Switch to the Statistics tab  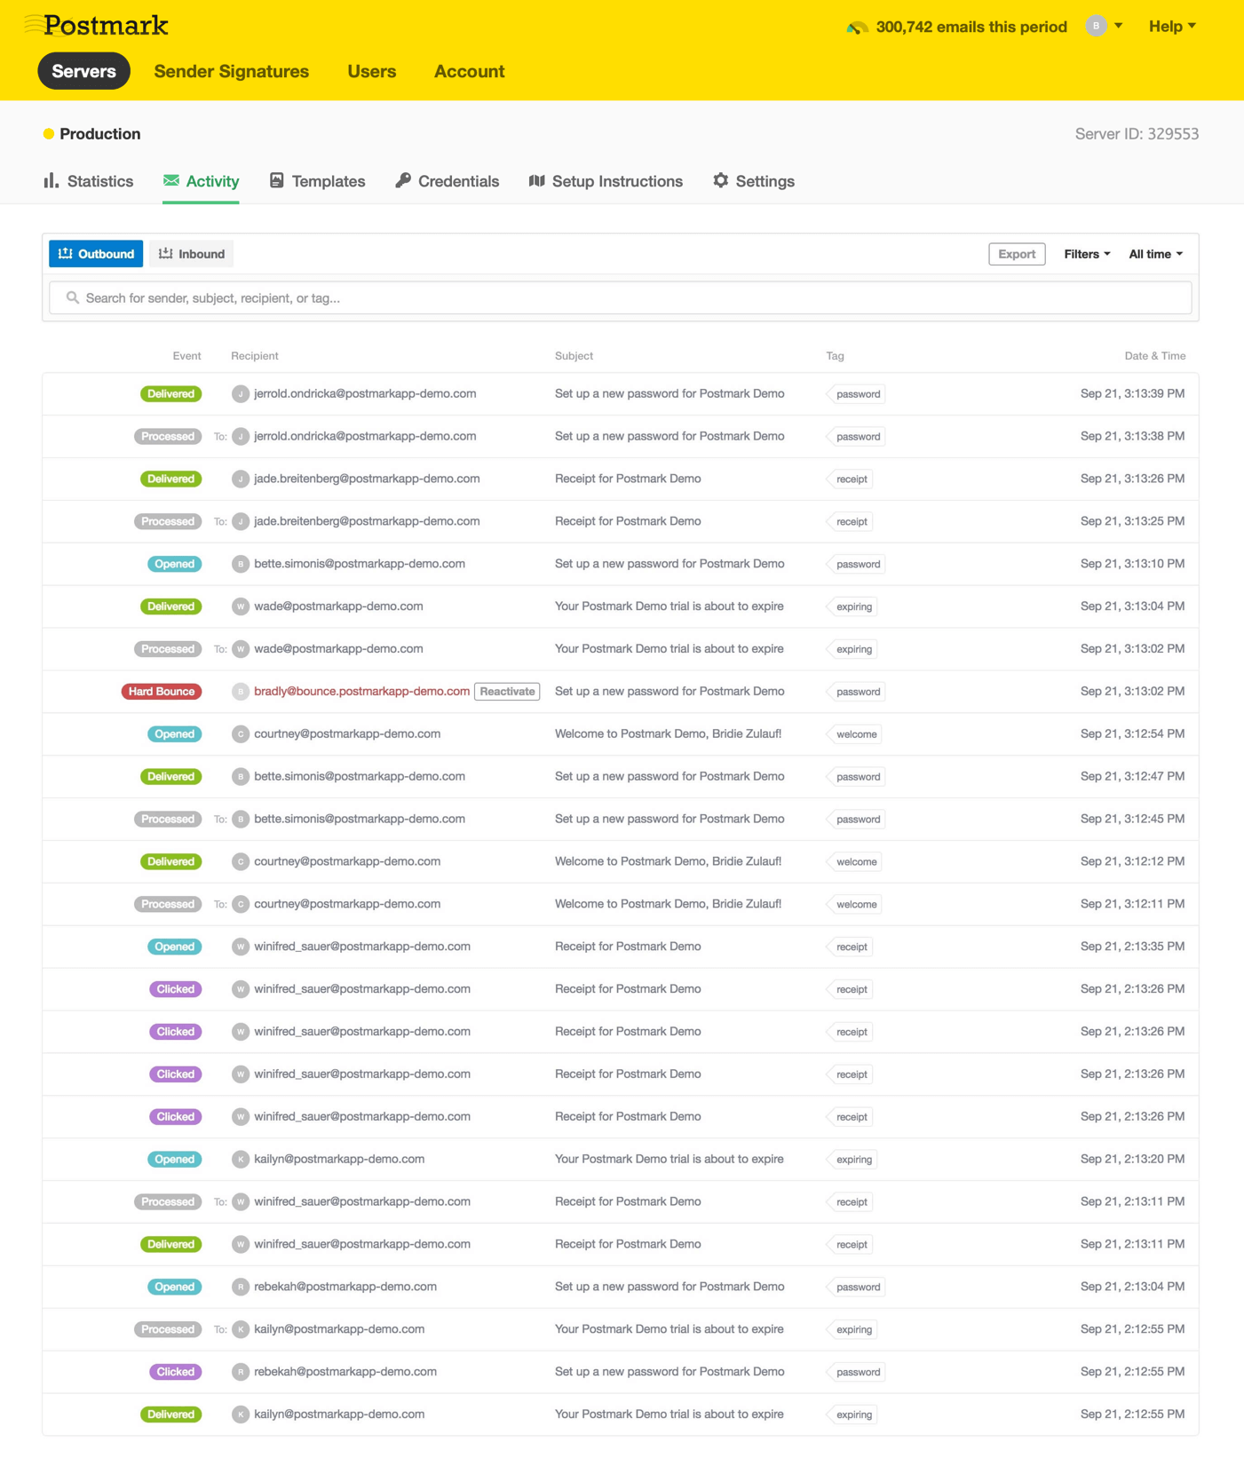point(88,181)
